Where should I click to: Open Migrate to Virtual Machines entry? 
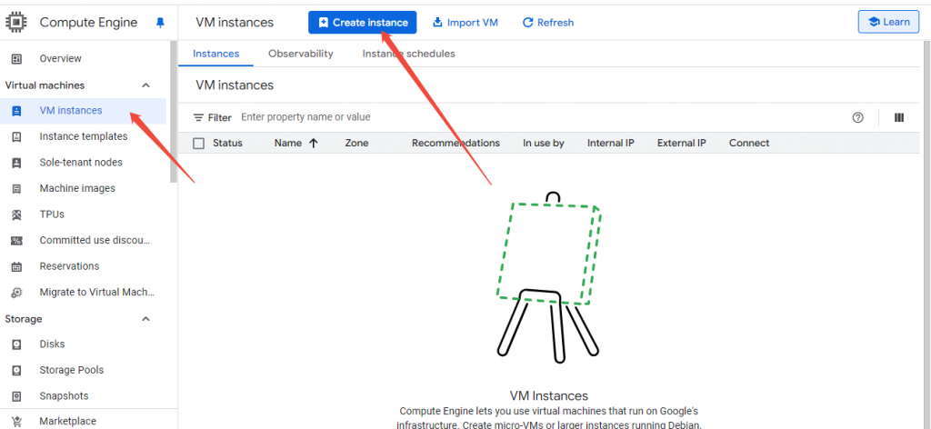click(96, 293)
